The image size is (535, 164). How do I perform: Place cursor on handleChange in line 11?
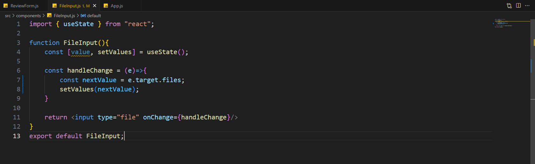(x=204, y=117)
